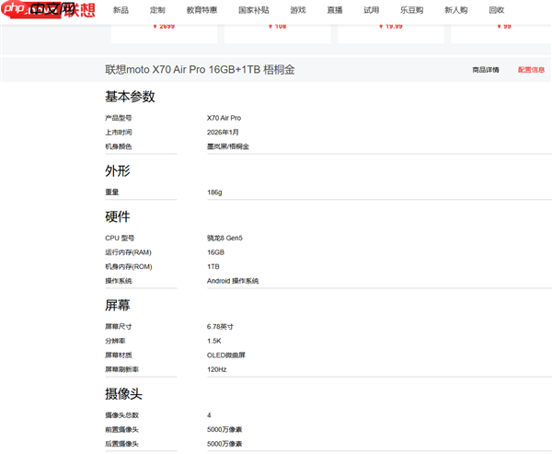Click the 后置摄像头 value 5000万像素
The height and width of the screenshot is (454, 552).
click(x=224, y=444)
